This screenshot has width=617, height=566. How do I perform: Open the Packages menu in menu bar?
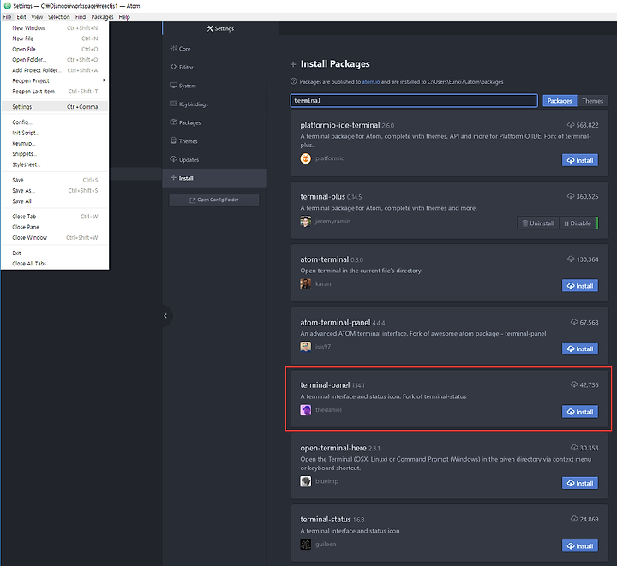click(x=102, y=17)
